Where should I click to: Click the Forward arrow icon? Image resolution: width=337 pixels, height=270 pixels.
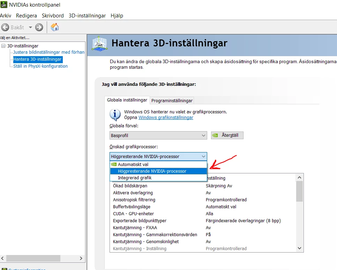pos(39,27)
